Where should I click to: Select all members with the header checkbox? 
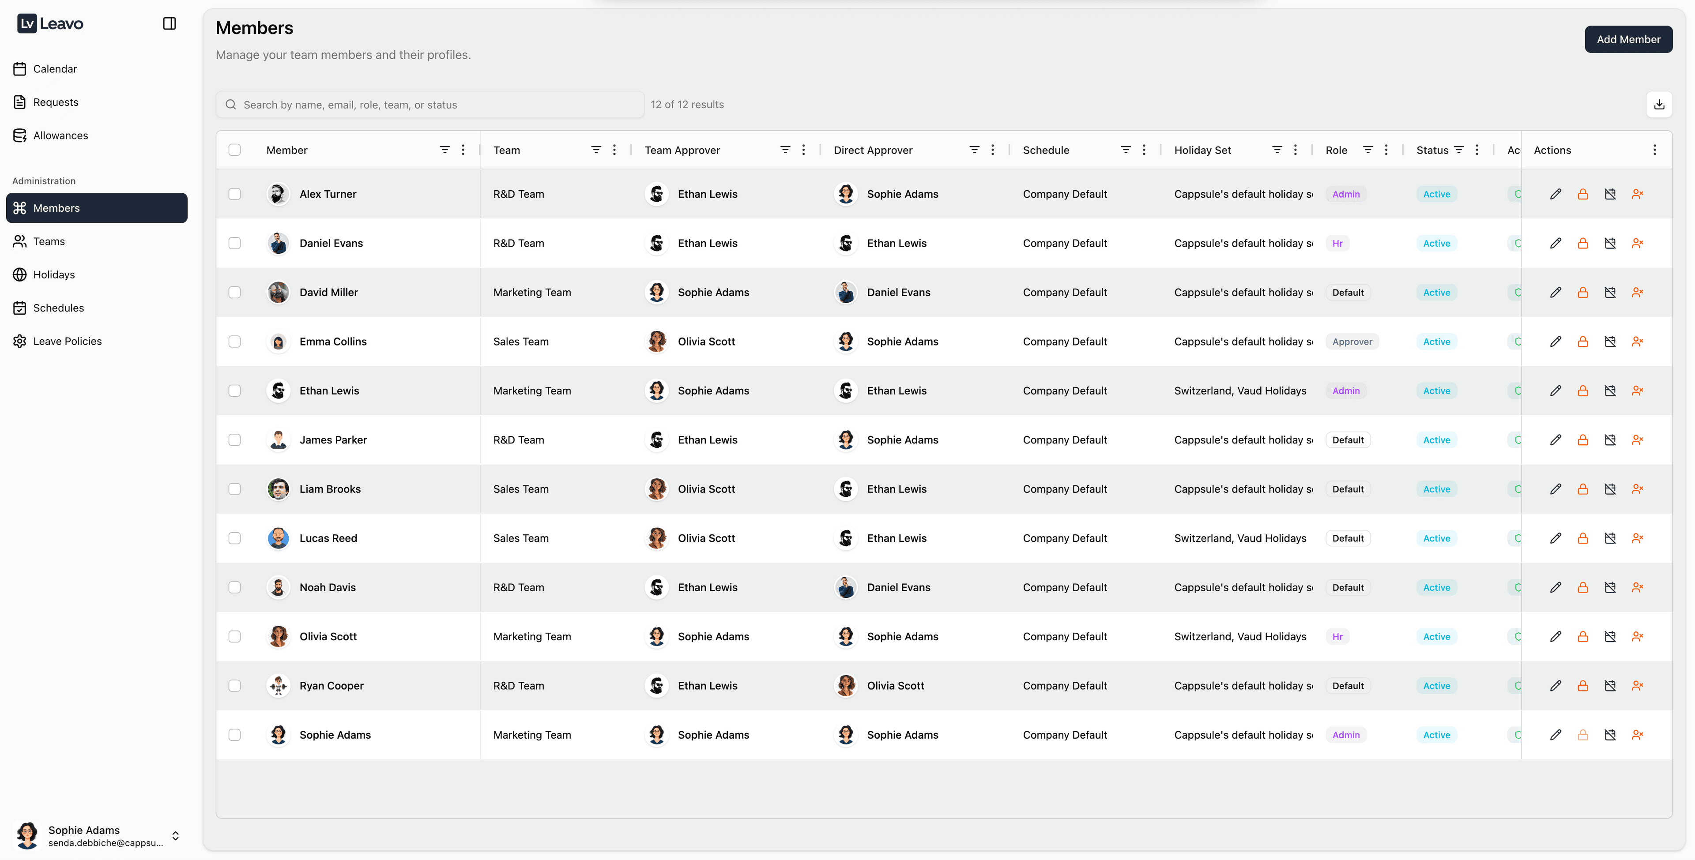(x=234, y=150)
